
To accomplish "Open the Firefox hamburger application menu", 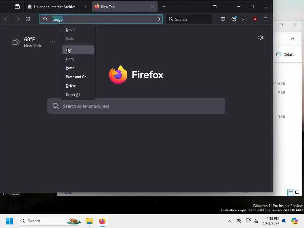I will 266,19.
